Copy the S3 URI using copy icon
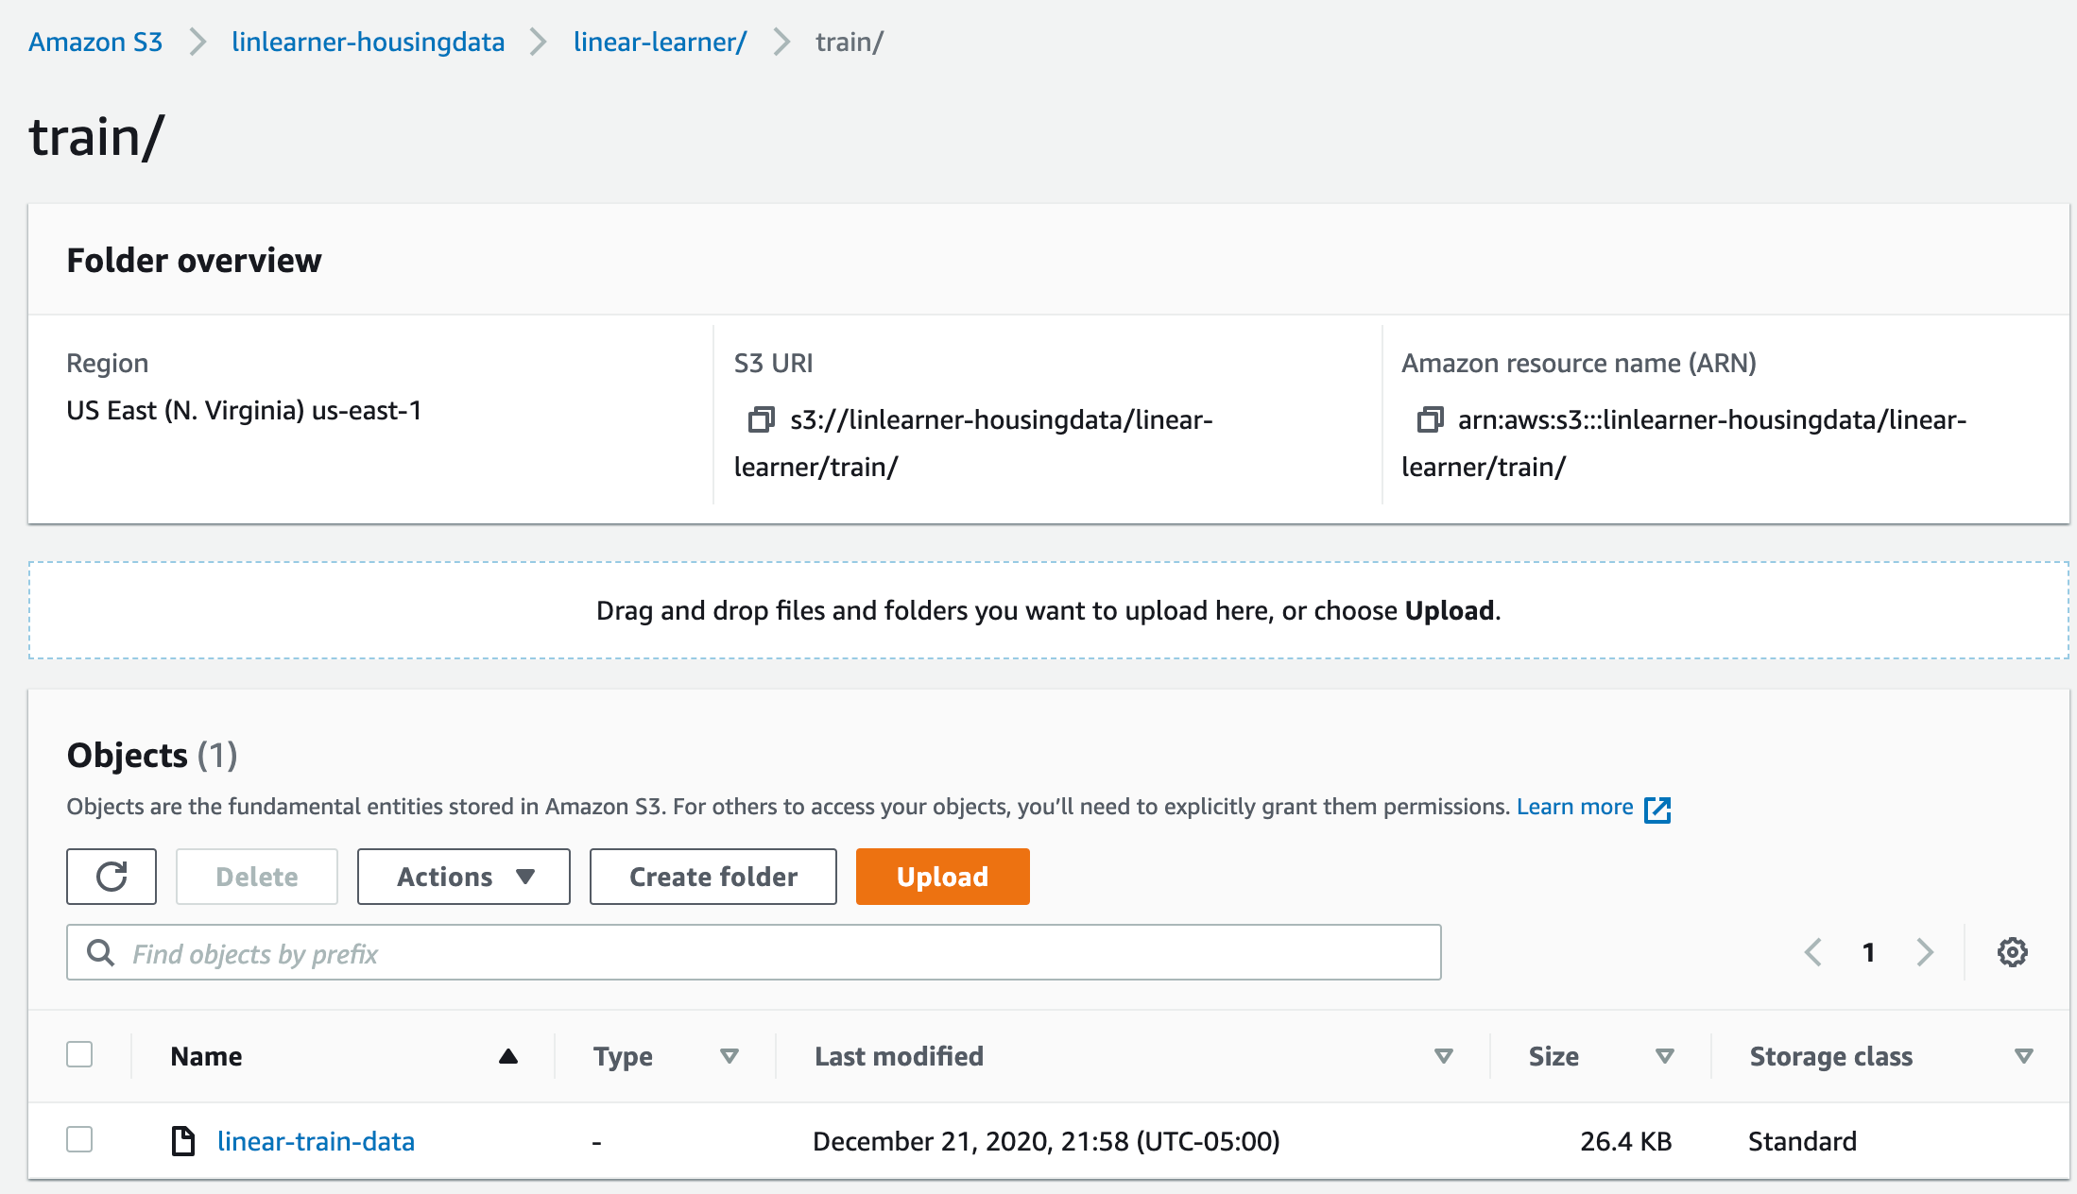The height and width of the screenshot is (1194, 2077). [761, 419]
